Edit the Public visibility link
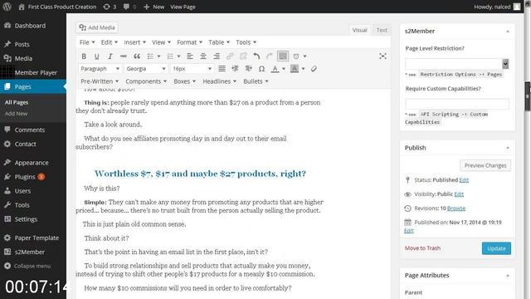 (x=459, y=194)
